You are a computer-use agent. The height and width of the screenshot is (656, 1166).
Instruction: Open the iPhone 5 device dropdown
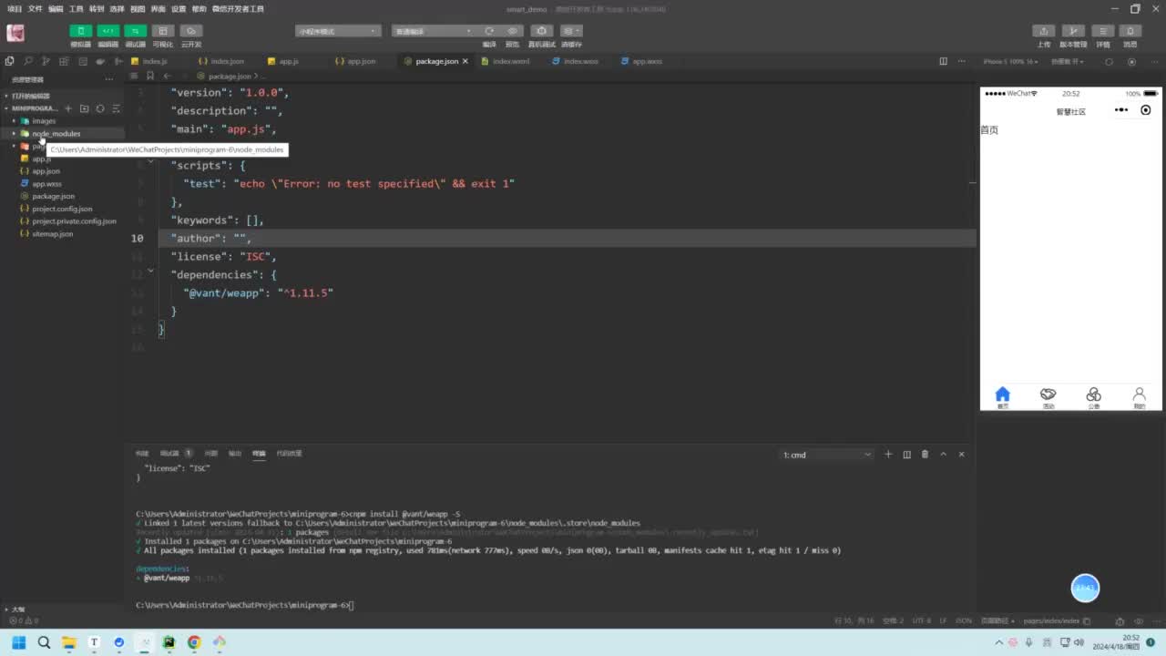(1010, 61)
